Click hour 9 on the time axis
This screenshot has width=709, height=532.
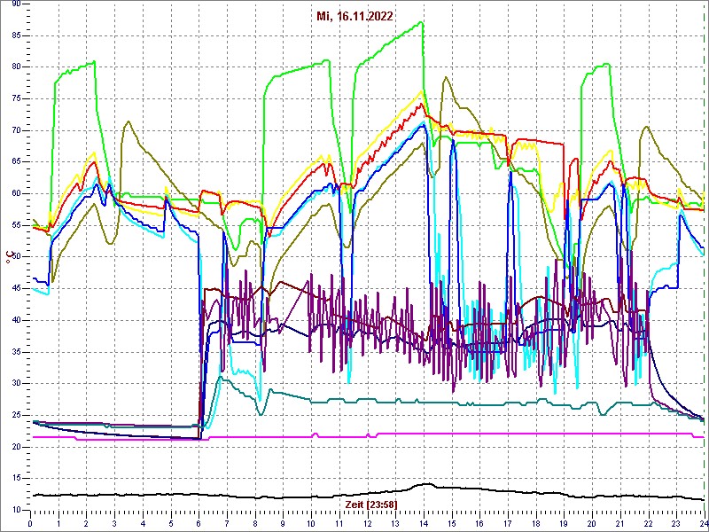coord(283,524)
